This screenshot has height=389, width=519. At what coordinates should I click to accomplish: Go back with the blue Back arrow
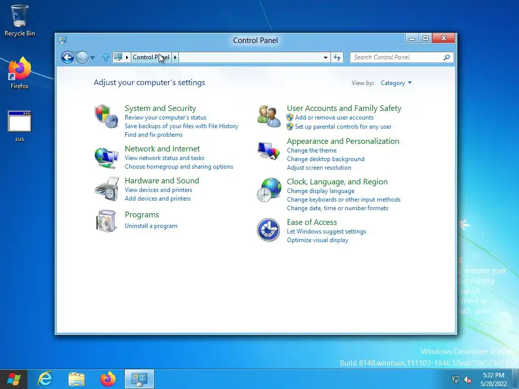[67, 58]
